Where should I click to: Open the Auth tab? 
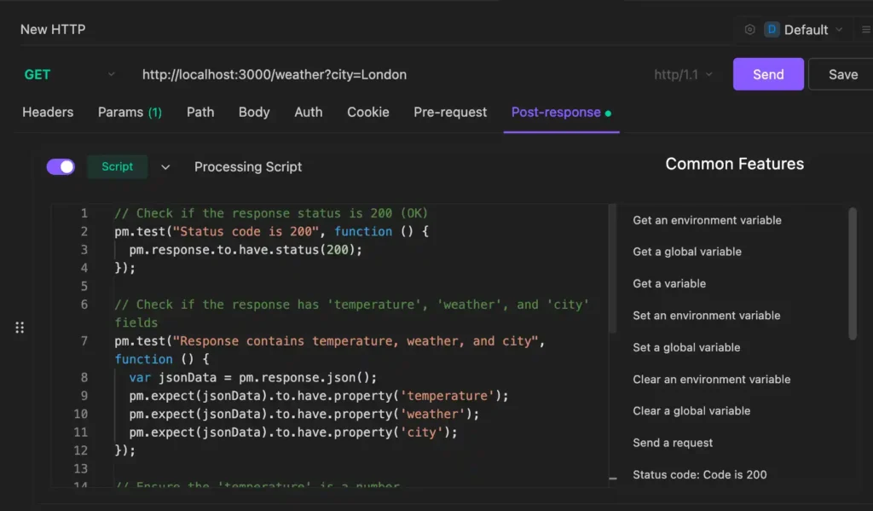click(x=309, y=113)
